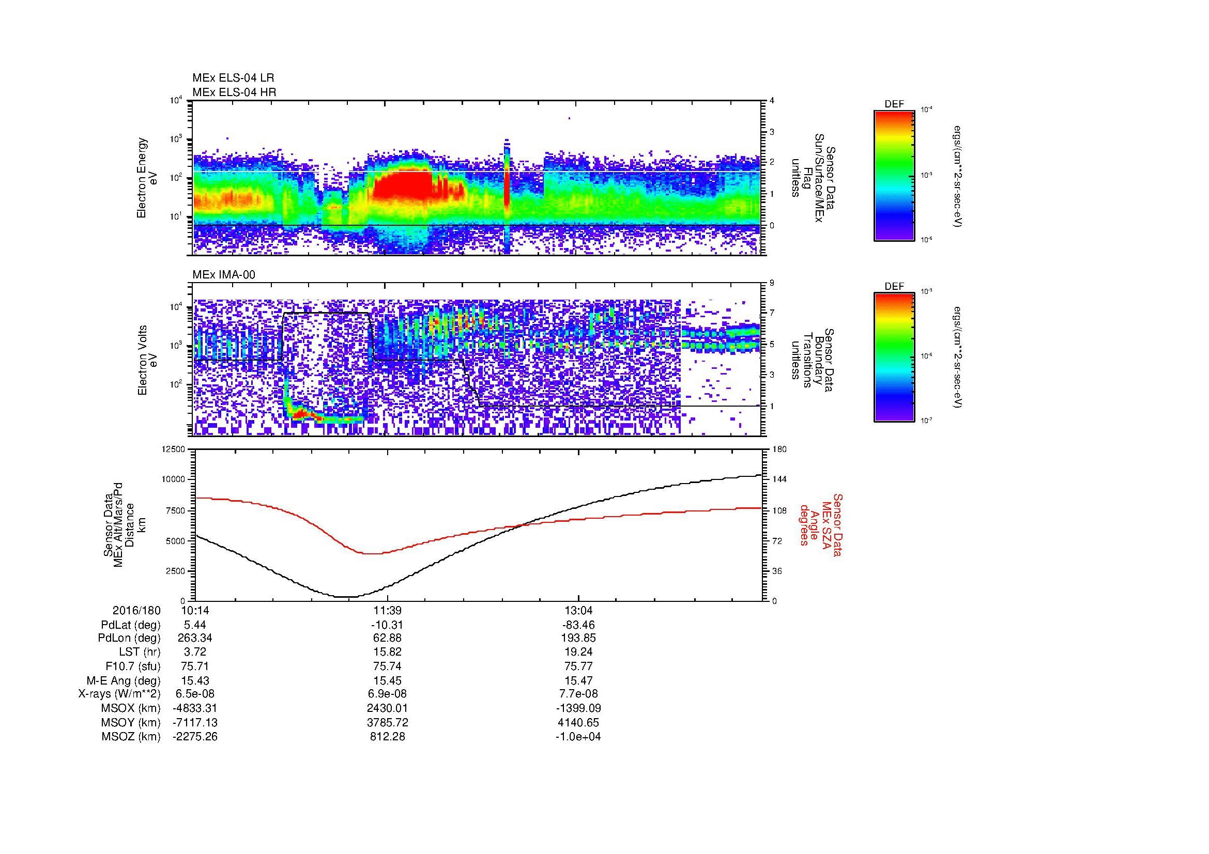1209x854 pixels.
Task: Click the MSOY (km) row label
Action: (131, 722)
